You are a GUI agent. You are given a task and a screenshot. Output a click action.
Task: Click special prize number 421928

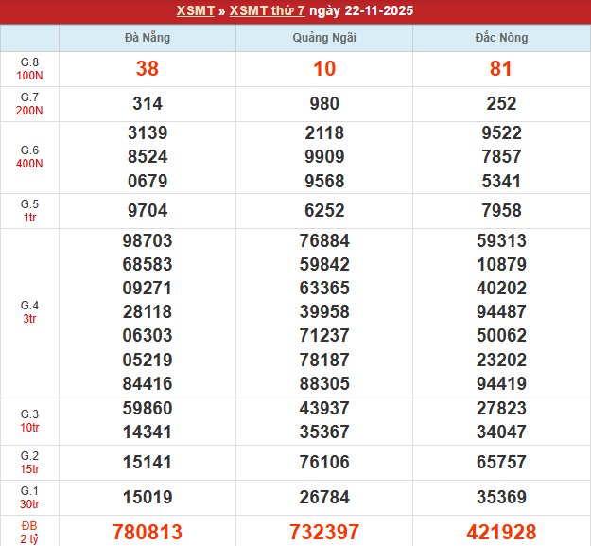click(501, 533)
